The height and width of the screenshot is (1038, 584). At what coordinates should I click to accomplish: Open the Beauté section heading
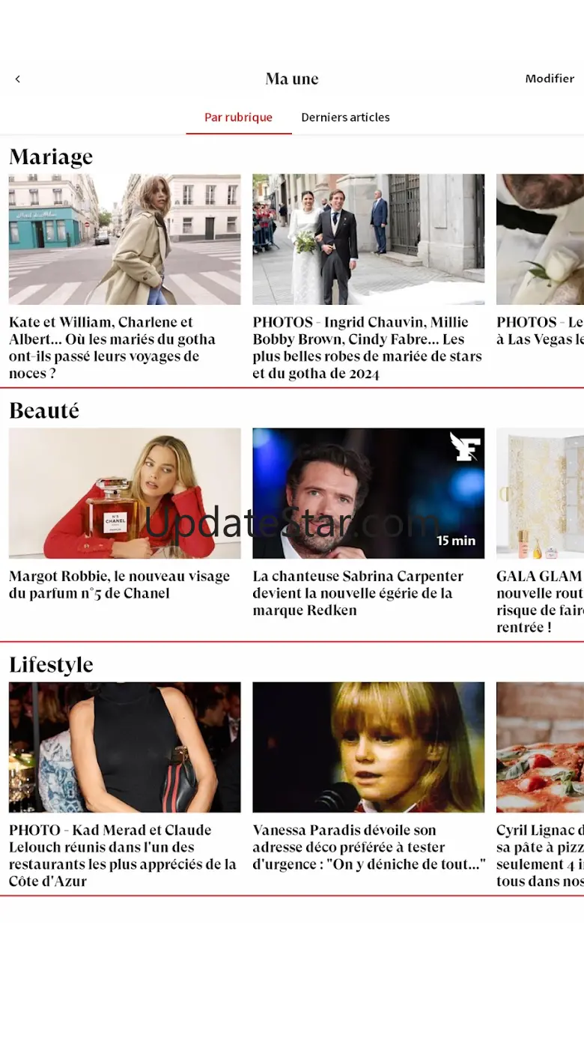[x=44, y=410]
